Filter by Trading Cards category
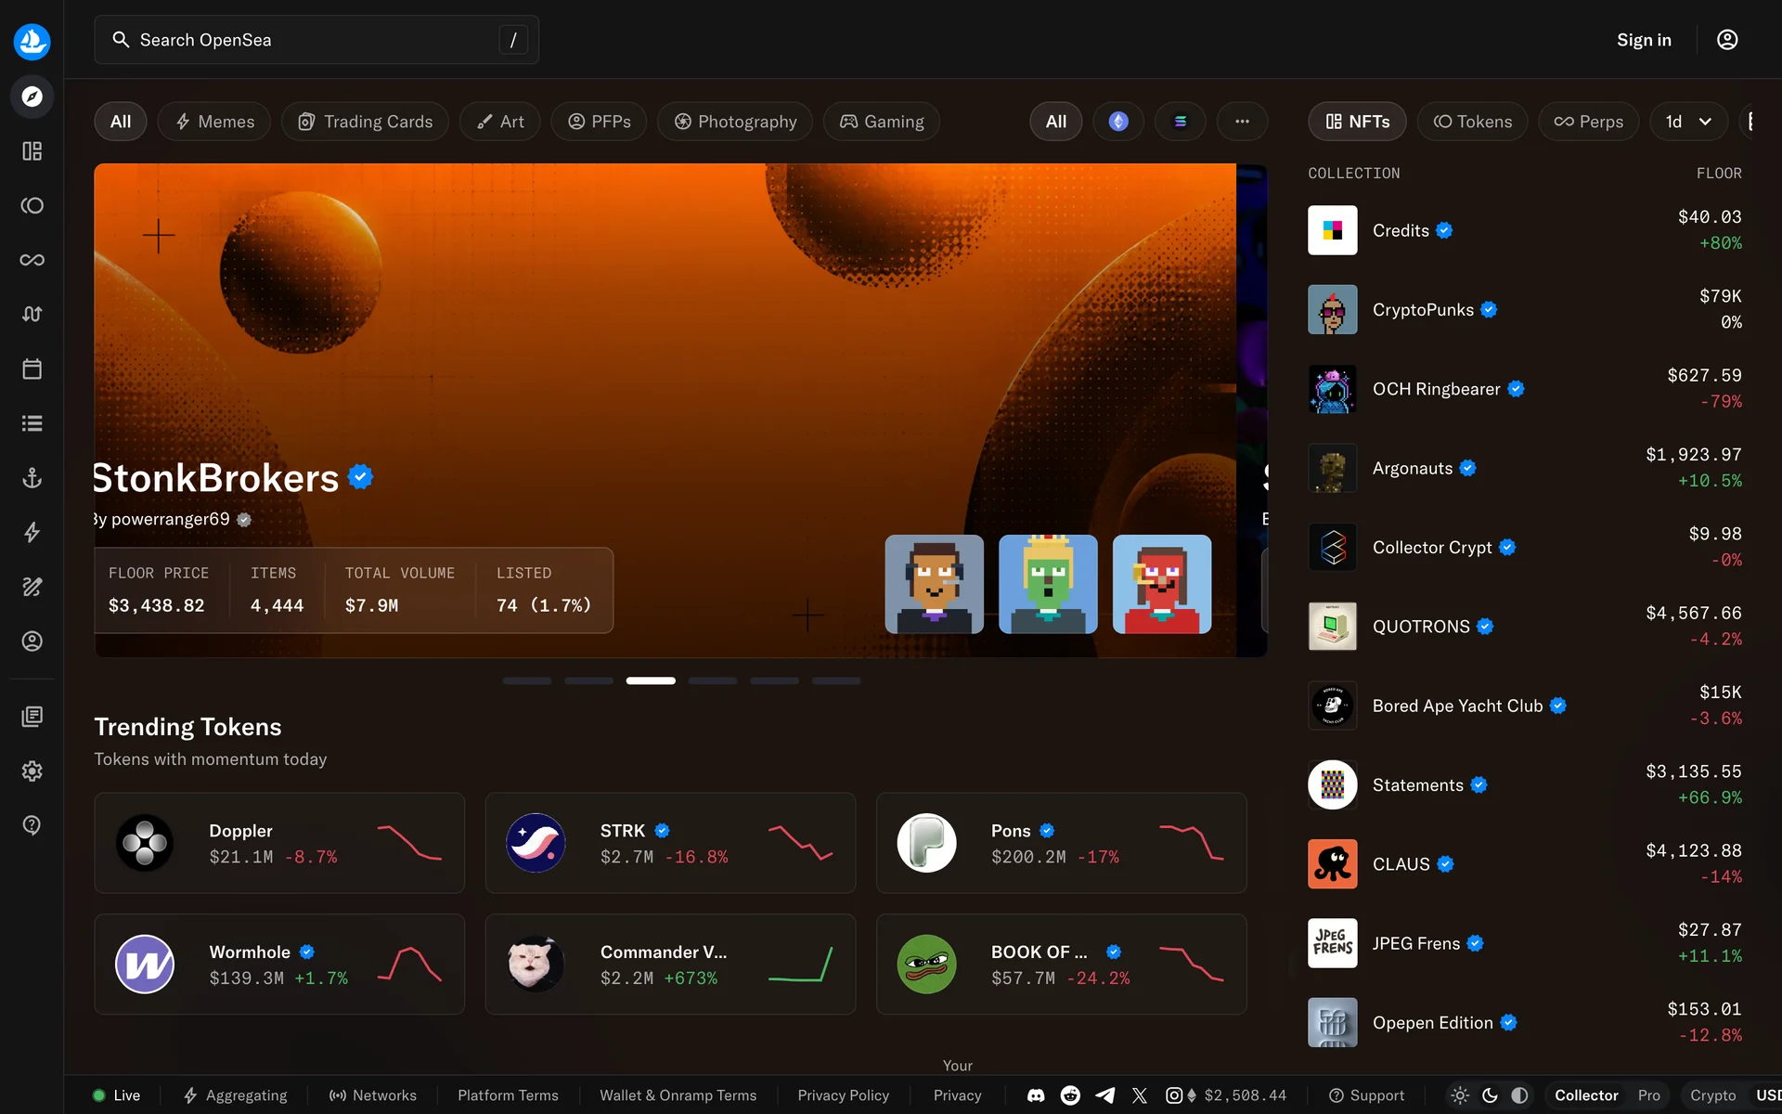This screenshot has height=1114, width=1782. [365, 122]
